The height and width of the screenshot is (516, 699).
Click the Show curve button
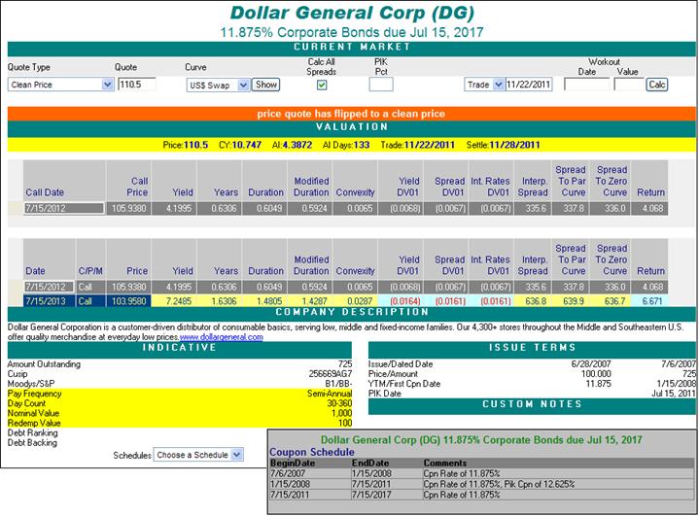(266, 85)
